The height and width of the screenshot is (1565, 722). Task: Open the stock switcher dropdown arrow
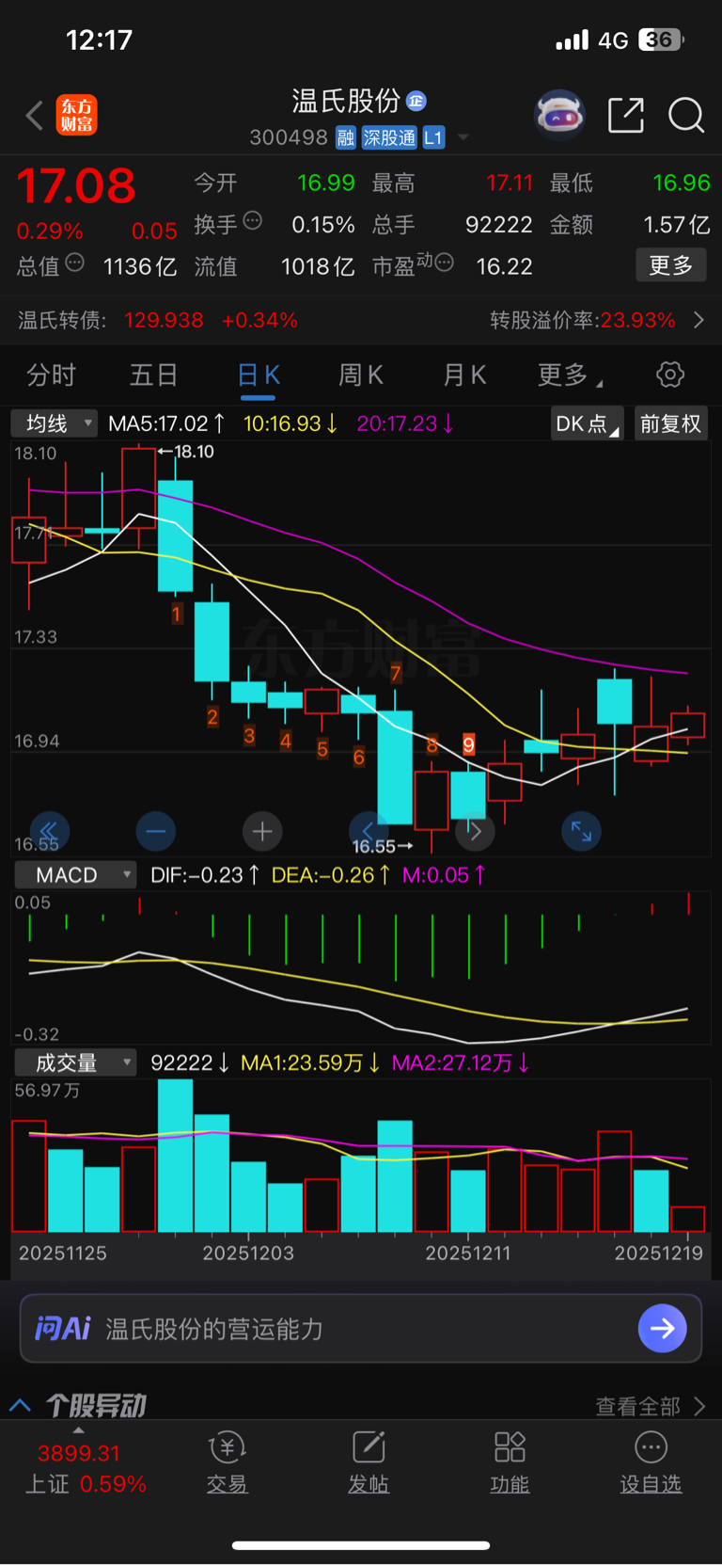[x=463, y=138]
